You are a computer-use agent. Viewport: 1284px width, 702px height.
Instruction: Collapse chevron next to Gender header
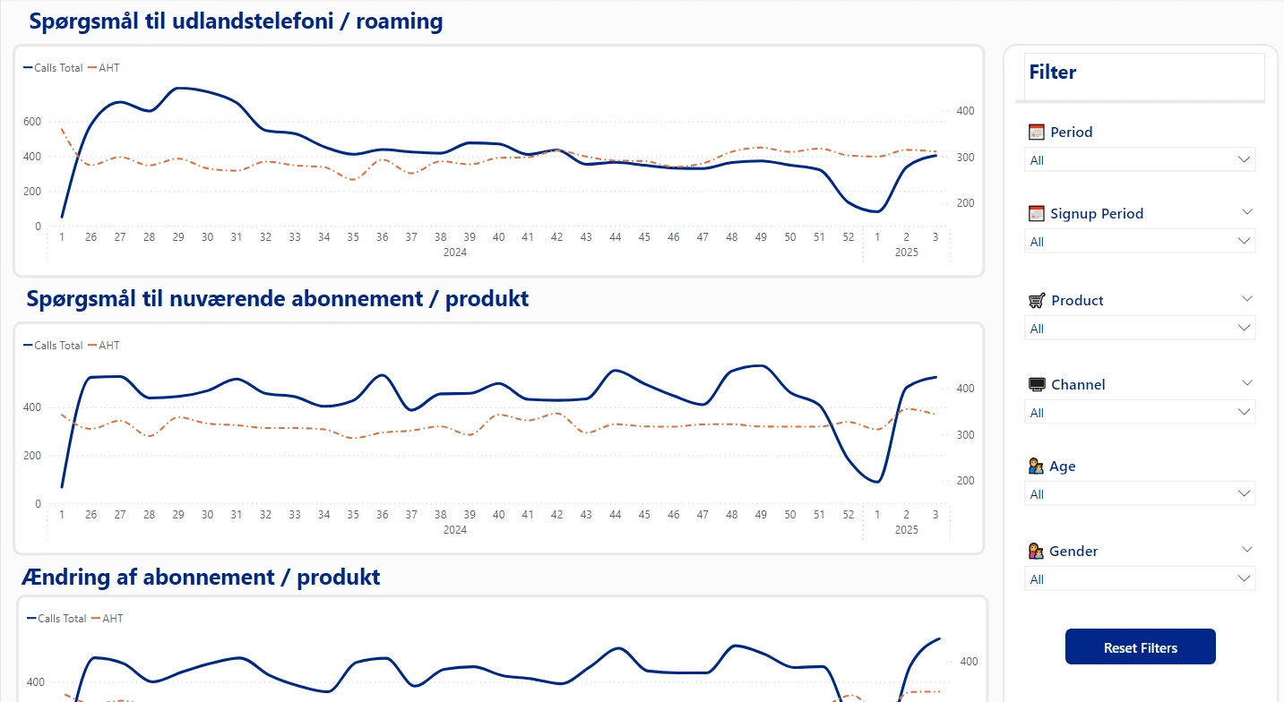pyautogui.click(x=1247, y=549)
